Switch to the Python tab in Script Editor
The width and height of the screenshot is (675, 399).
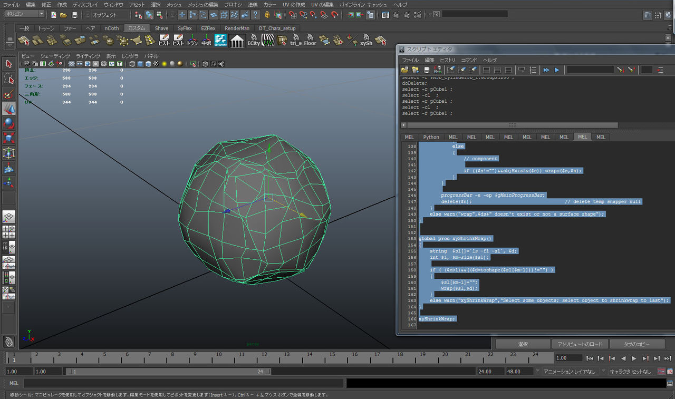click(x=431, y=137)
